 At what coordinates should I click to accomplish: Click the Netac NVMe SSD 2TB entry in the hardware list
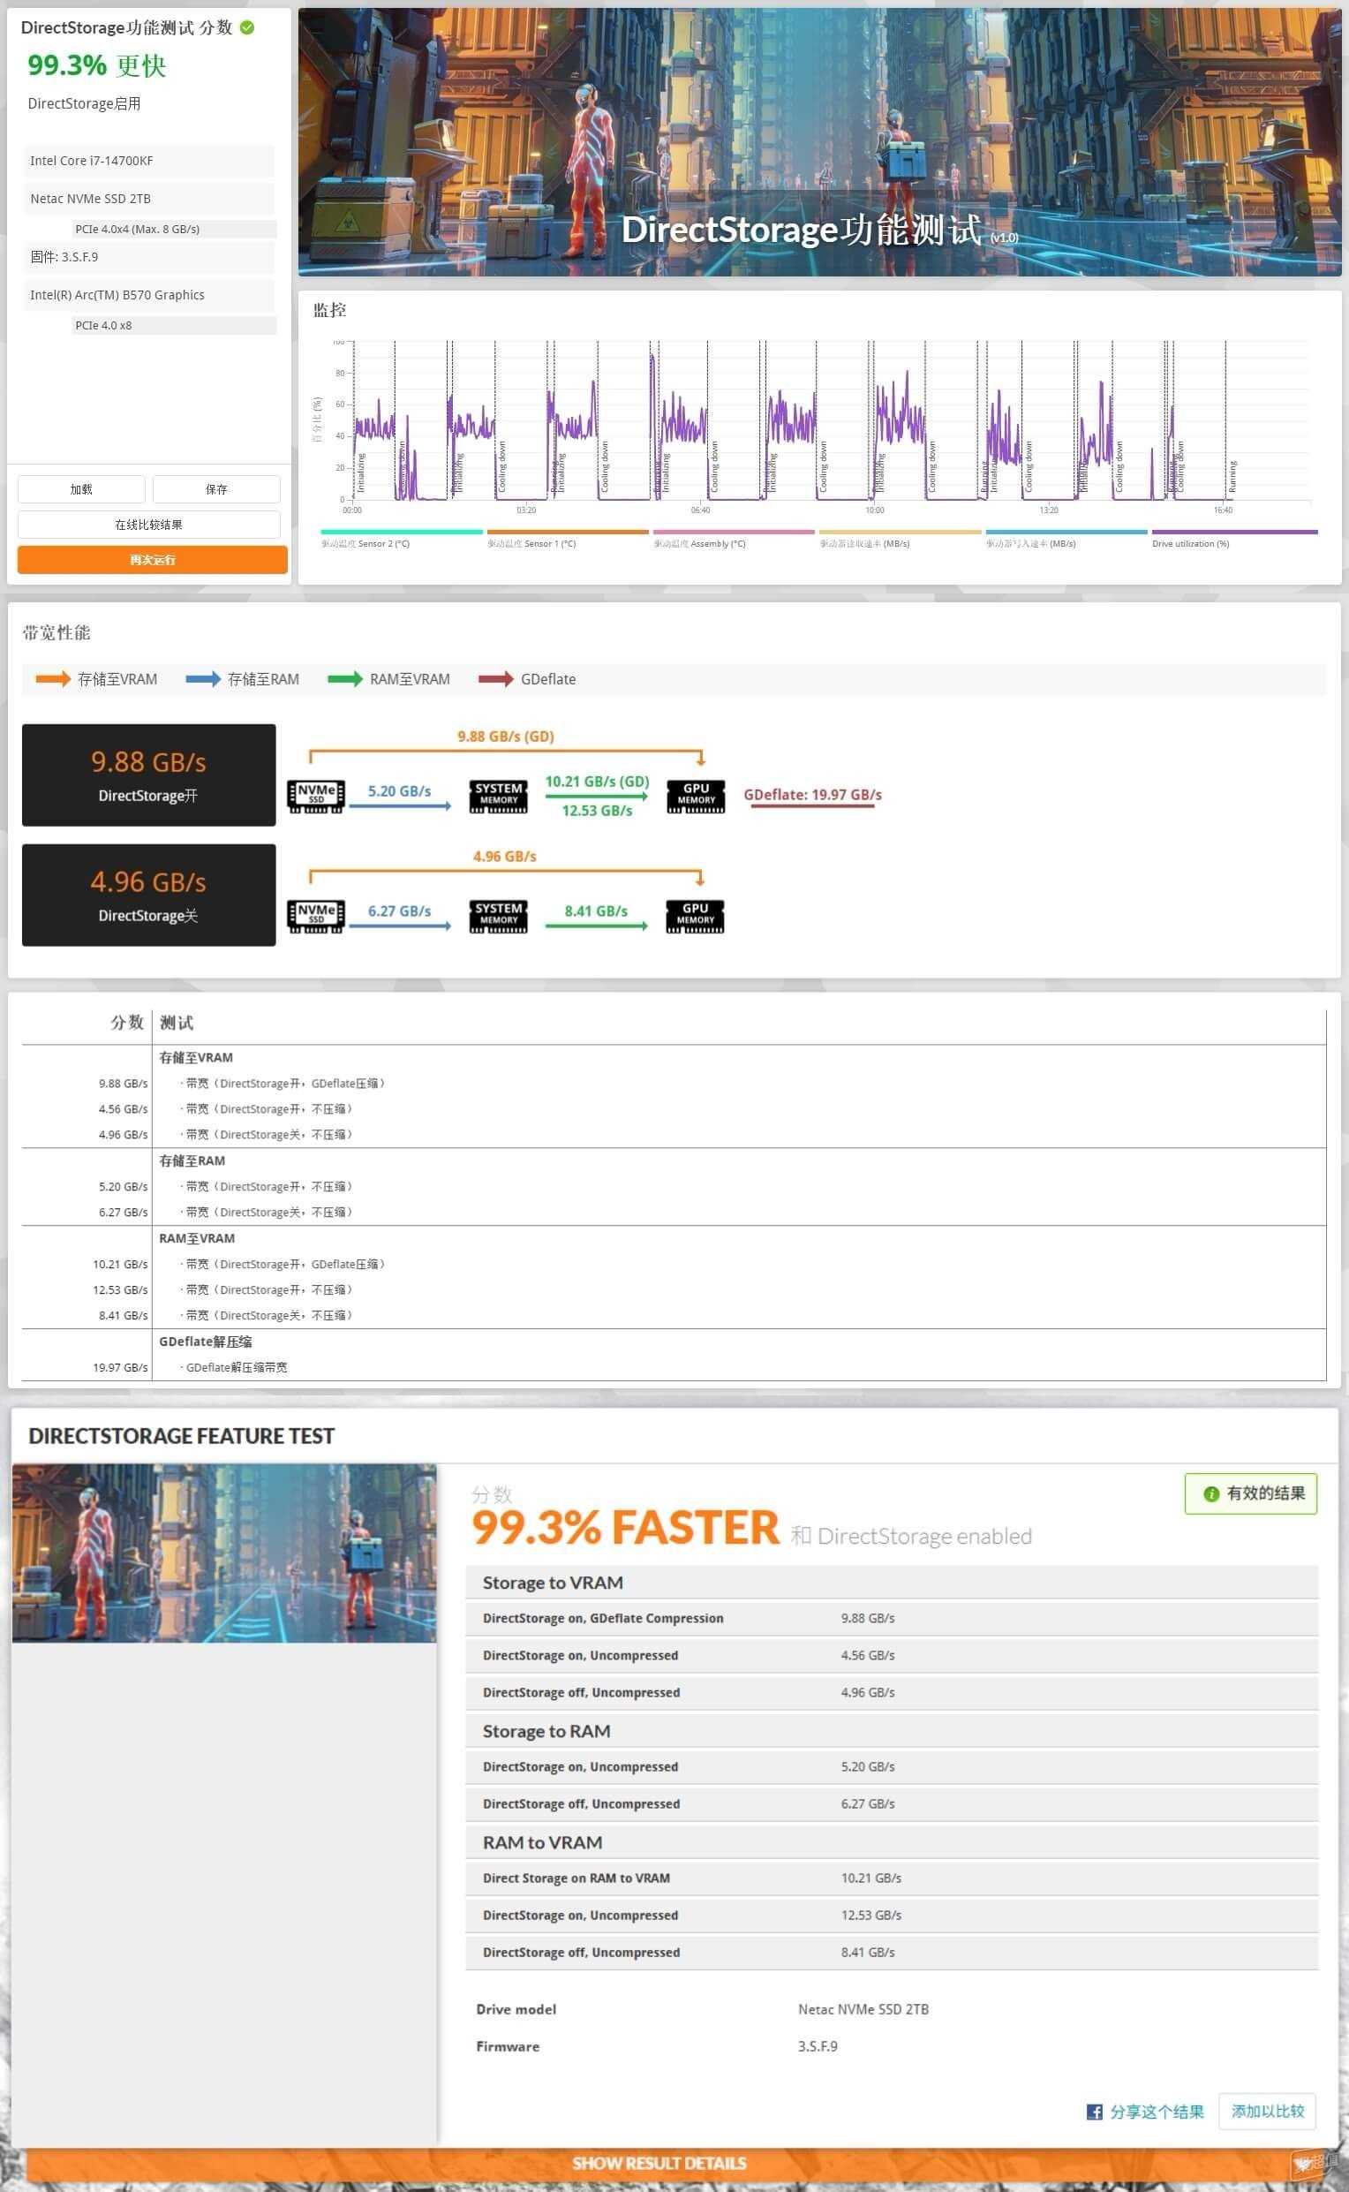149,198
